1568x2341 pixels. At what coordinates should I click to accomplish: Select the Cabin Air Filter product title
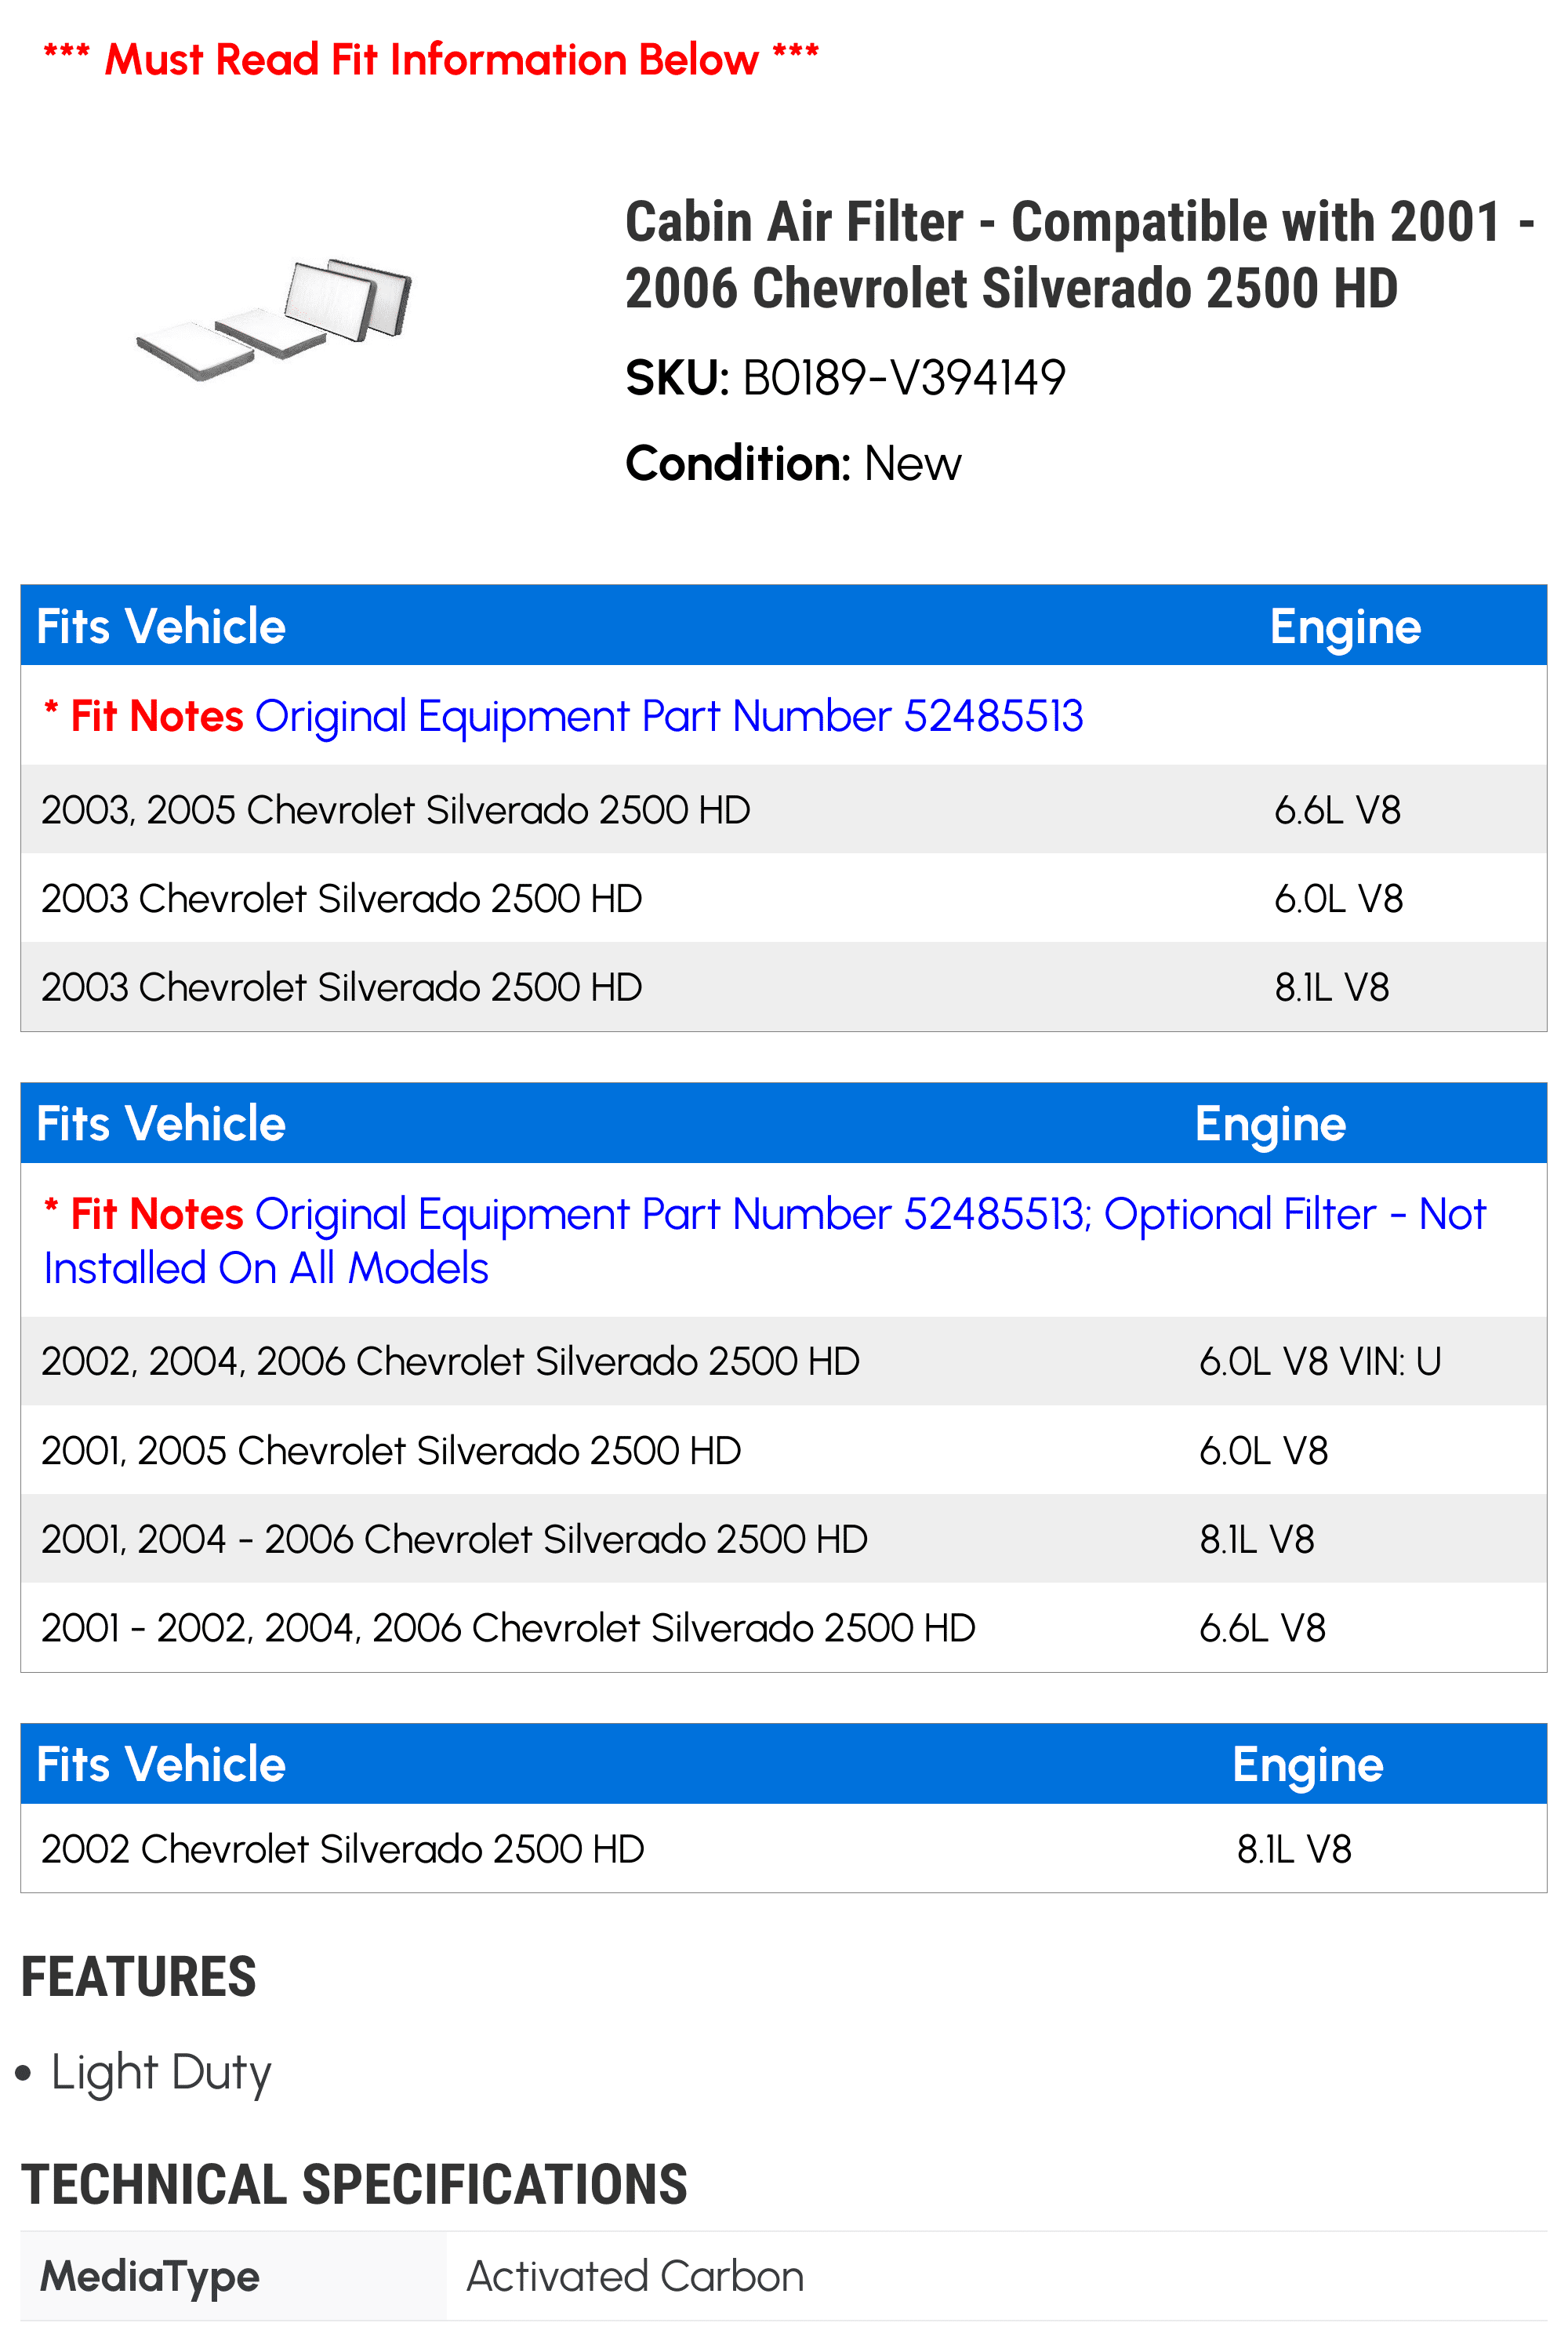coord(1080,254)
